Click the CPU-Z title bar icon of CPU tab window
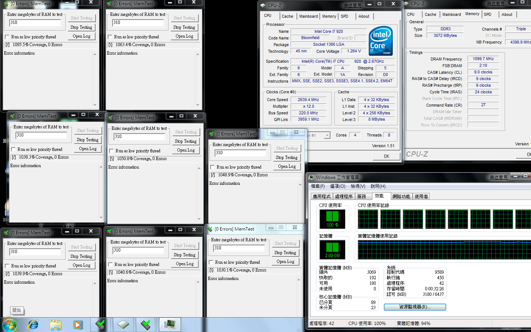Screen dimensions: 531x332 263,5
